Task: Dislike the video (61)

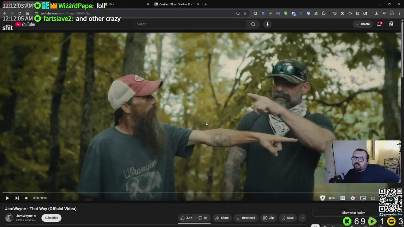Action: pyautogui.click(x=203, y=218)
